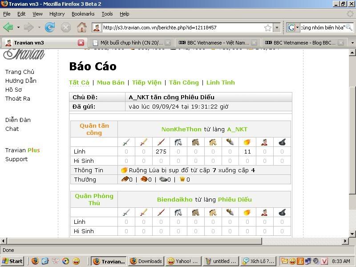Select the Tấn Công report filter

pyautogui.click(x=184, y=82)
